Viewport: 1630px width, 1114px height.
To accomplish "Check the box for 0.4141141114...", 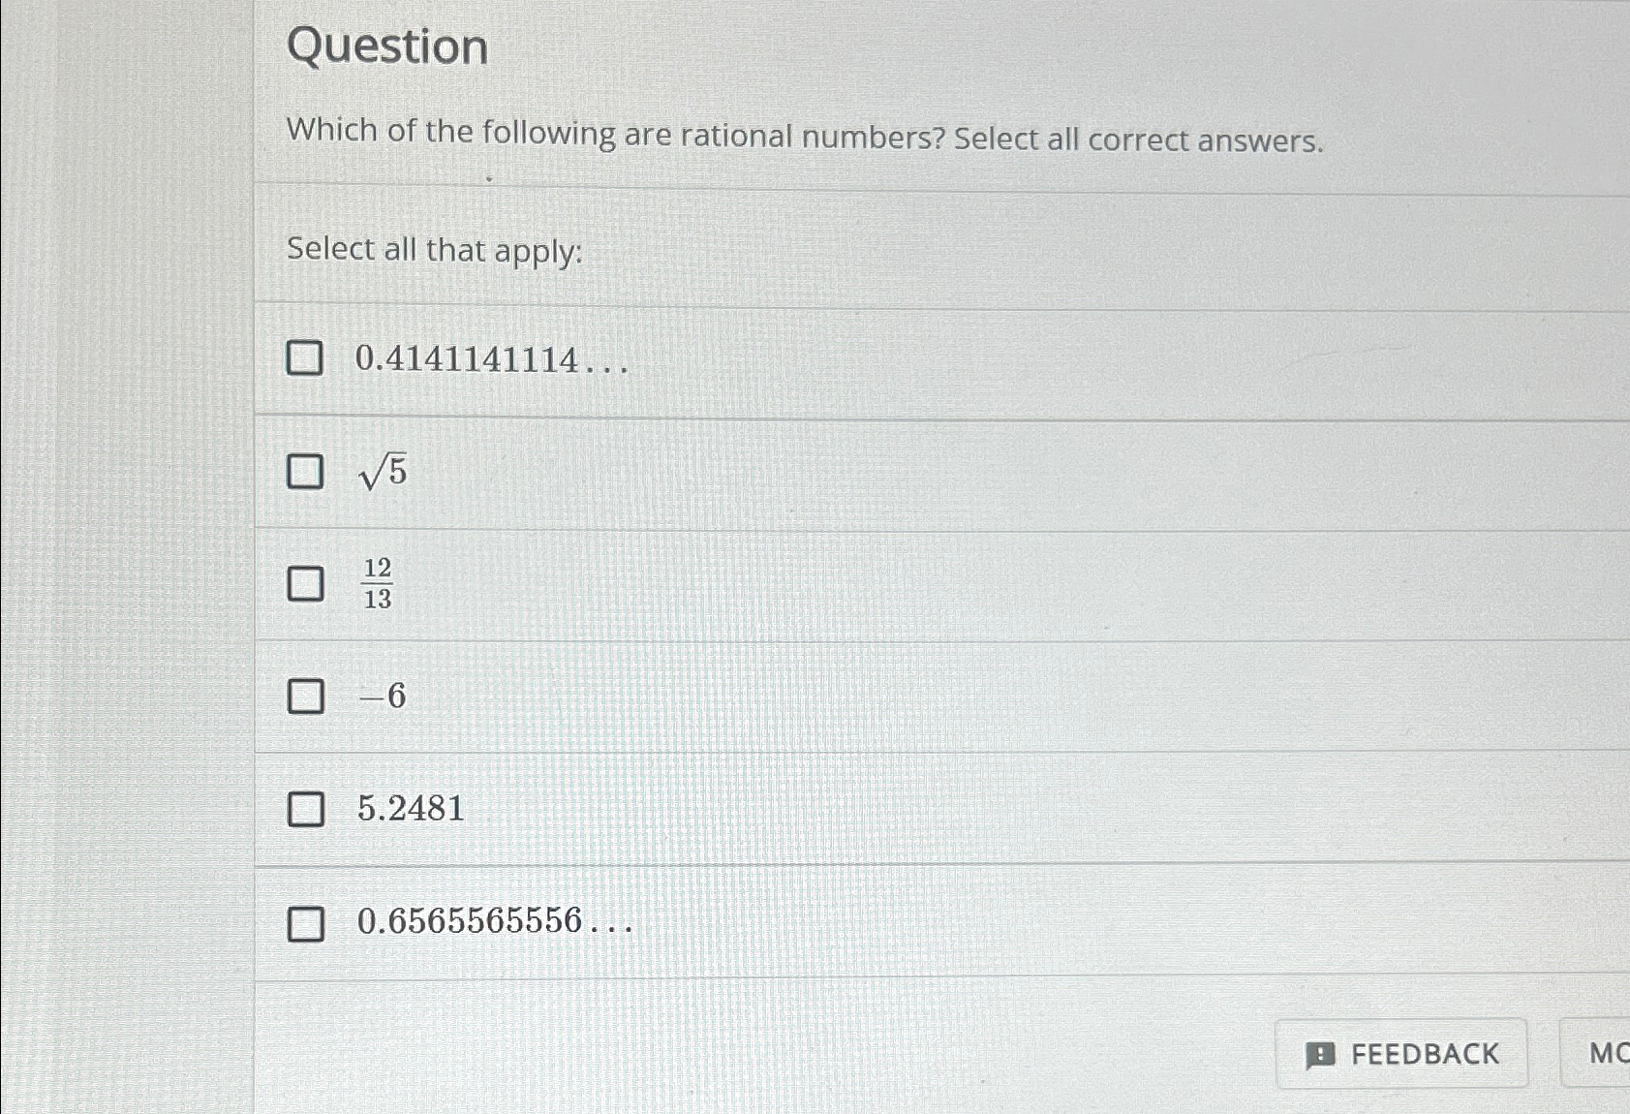I will (x=306, y=358).
